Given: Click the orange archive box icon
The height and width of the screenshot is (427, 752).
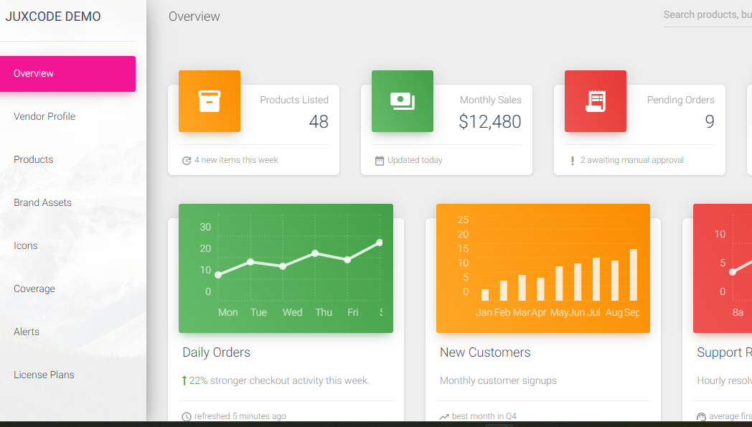Looking at the screenshot, I should [x=209, y=101].
